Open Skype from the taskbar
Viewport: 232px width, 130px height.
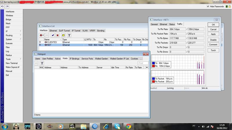[117, 127]
